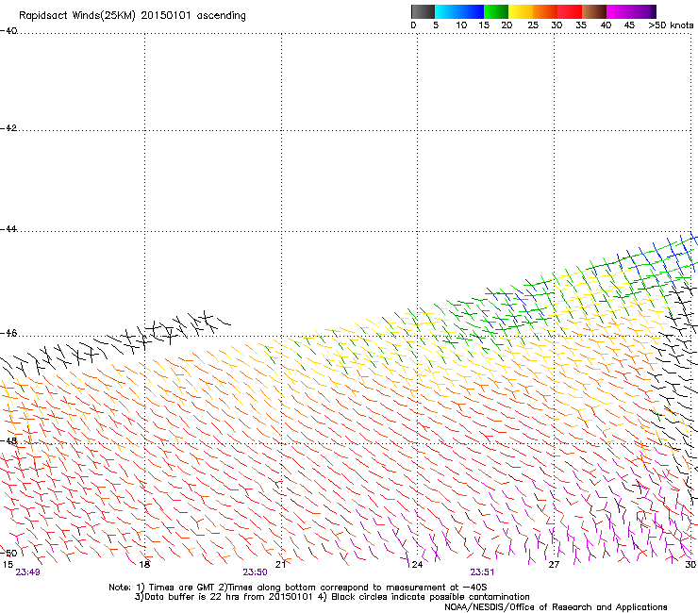This screenshot has height=613, width=698.
Task: Click the cyan-blue 5-15 knots color band
Action: [459, 11]
